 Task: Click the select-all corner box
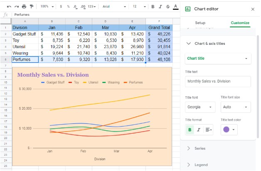pos(6,21)
